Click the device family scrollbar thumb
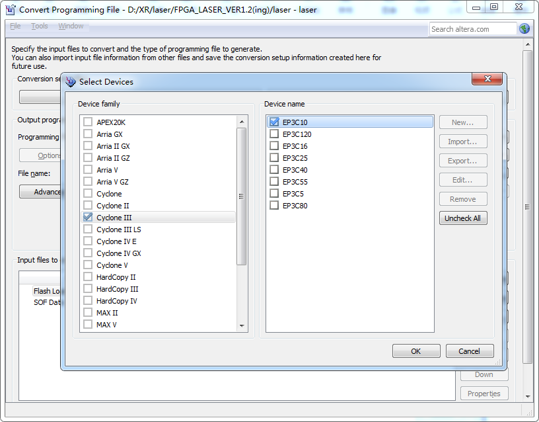Image resolution: width=539 pixels, height=422 pixels. [x=242, y=196]
